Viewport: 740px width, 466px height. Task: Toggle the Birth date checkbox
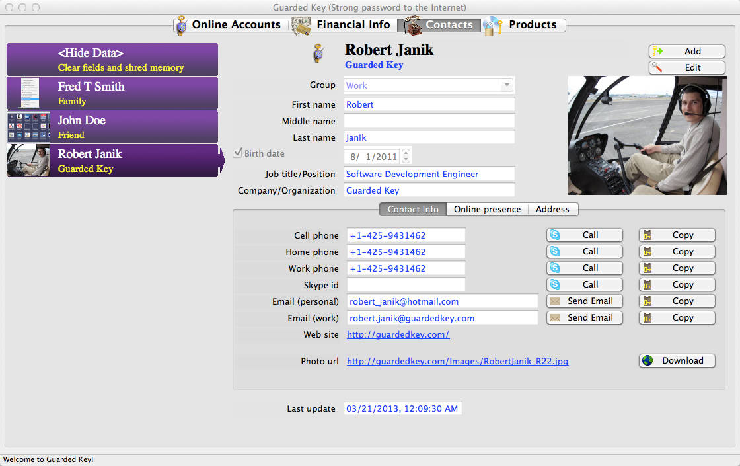(237, 153)
